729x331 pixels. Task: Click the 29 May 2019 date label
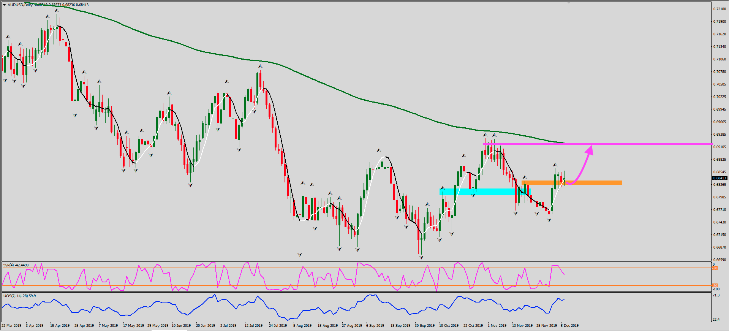pyautogui.click(x=158, y=326)
